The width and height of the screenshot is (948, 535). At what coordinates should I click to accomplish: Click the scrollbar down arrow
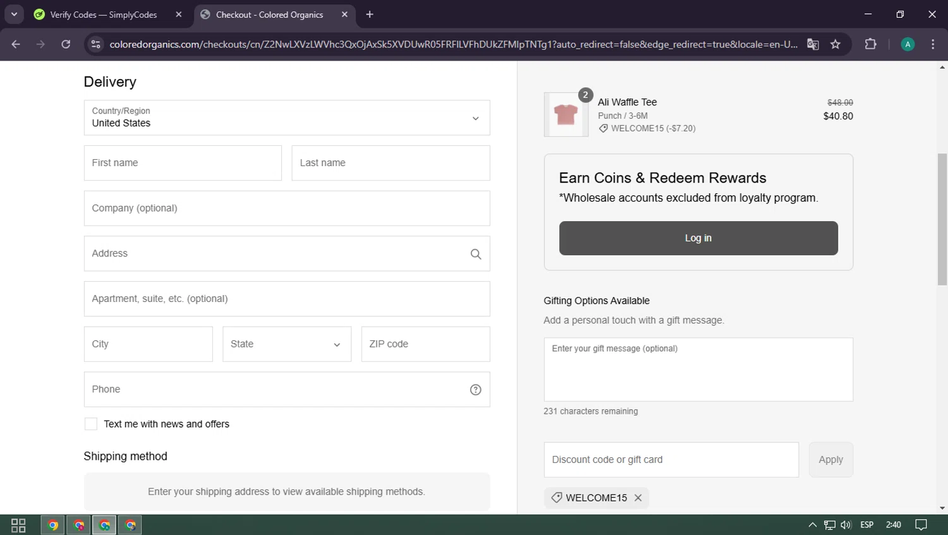point(942,508)
